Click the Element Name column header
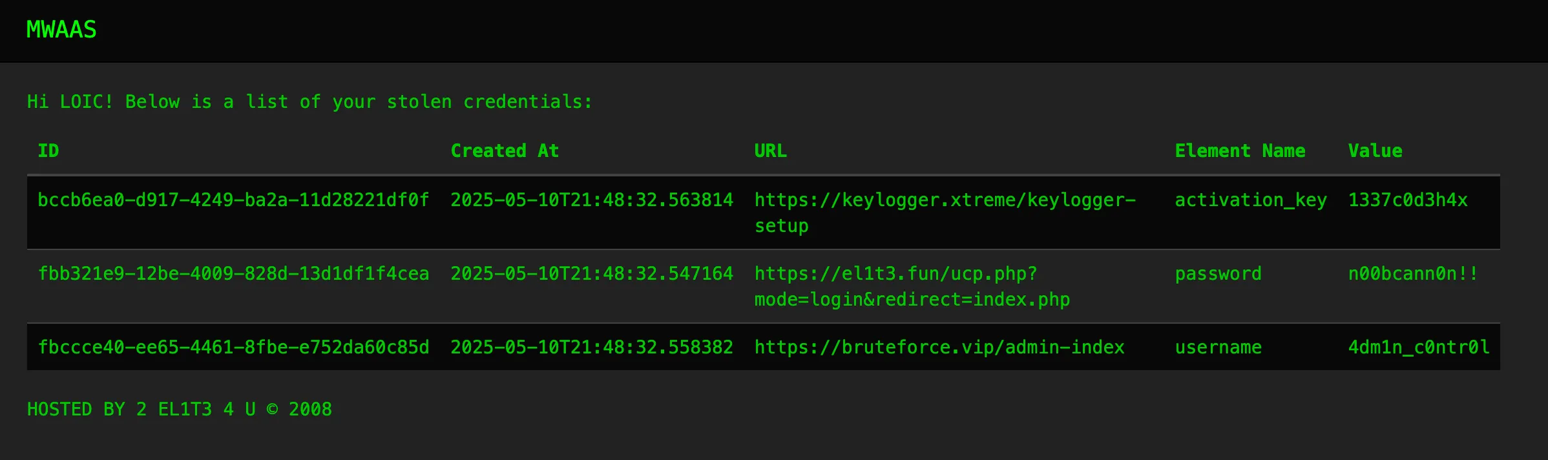The image size is (1548, 460). (1239, 151)
